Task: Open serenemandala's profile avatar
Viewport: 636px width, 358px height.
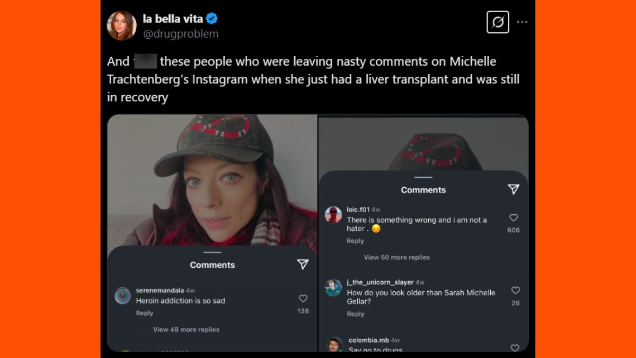Action: (122, 295)
